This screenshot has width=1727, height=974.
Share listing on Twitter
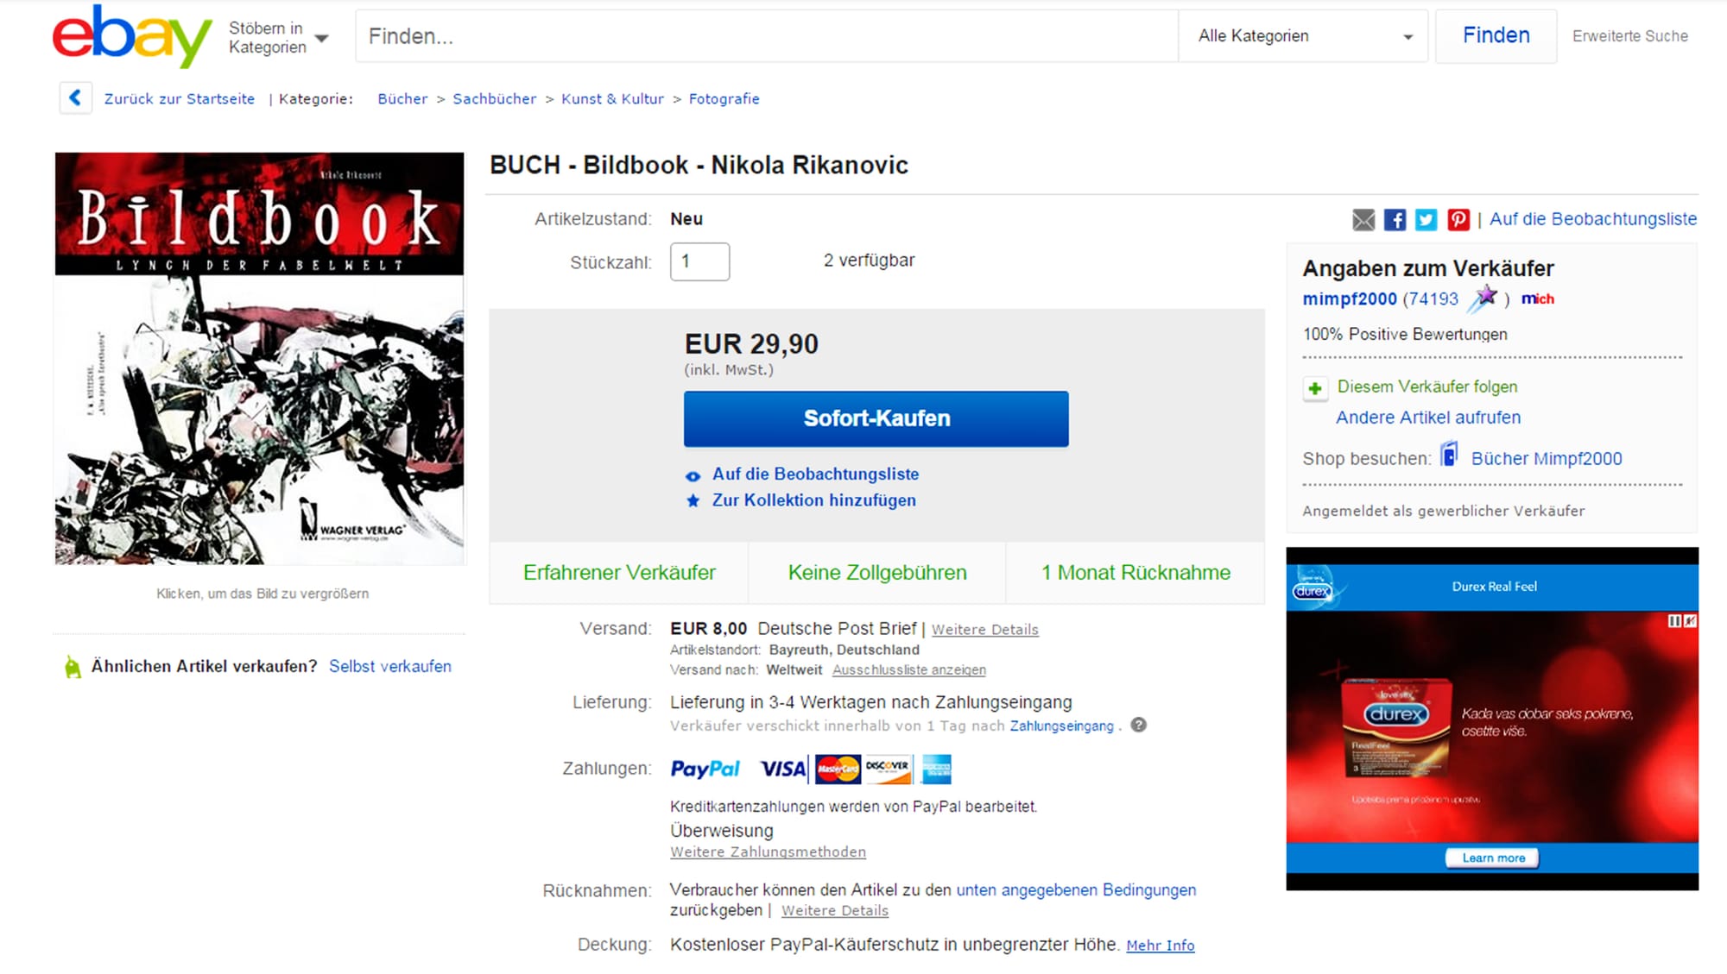pos(1426,220)
